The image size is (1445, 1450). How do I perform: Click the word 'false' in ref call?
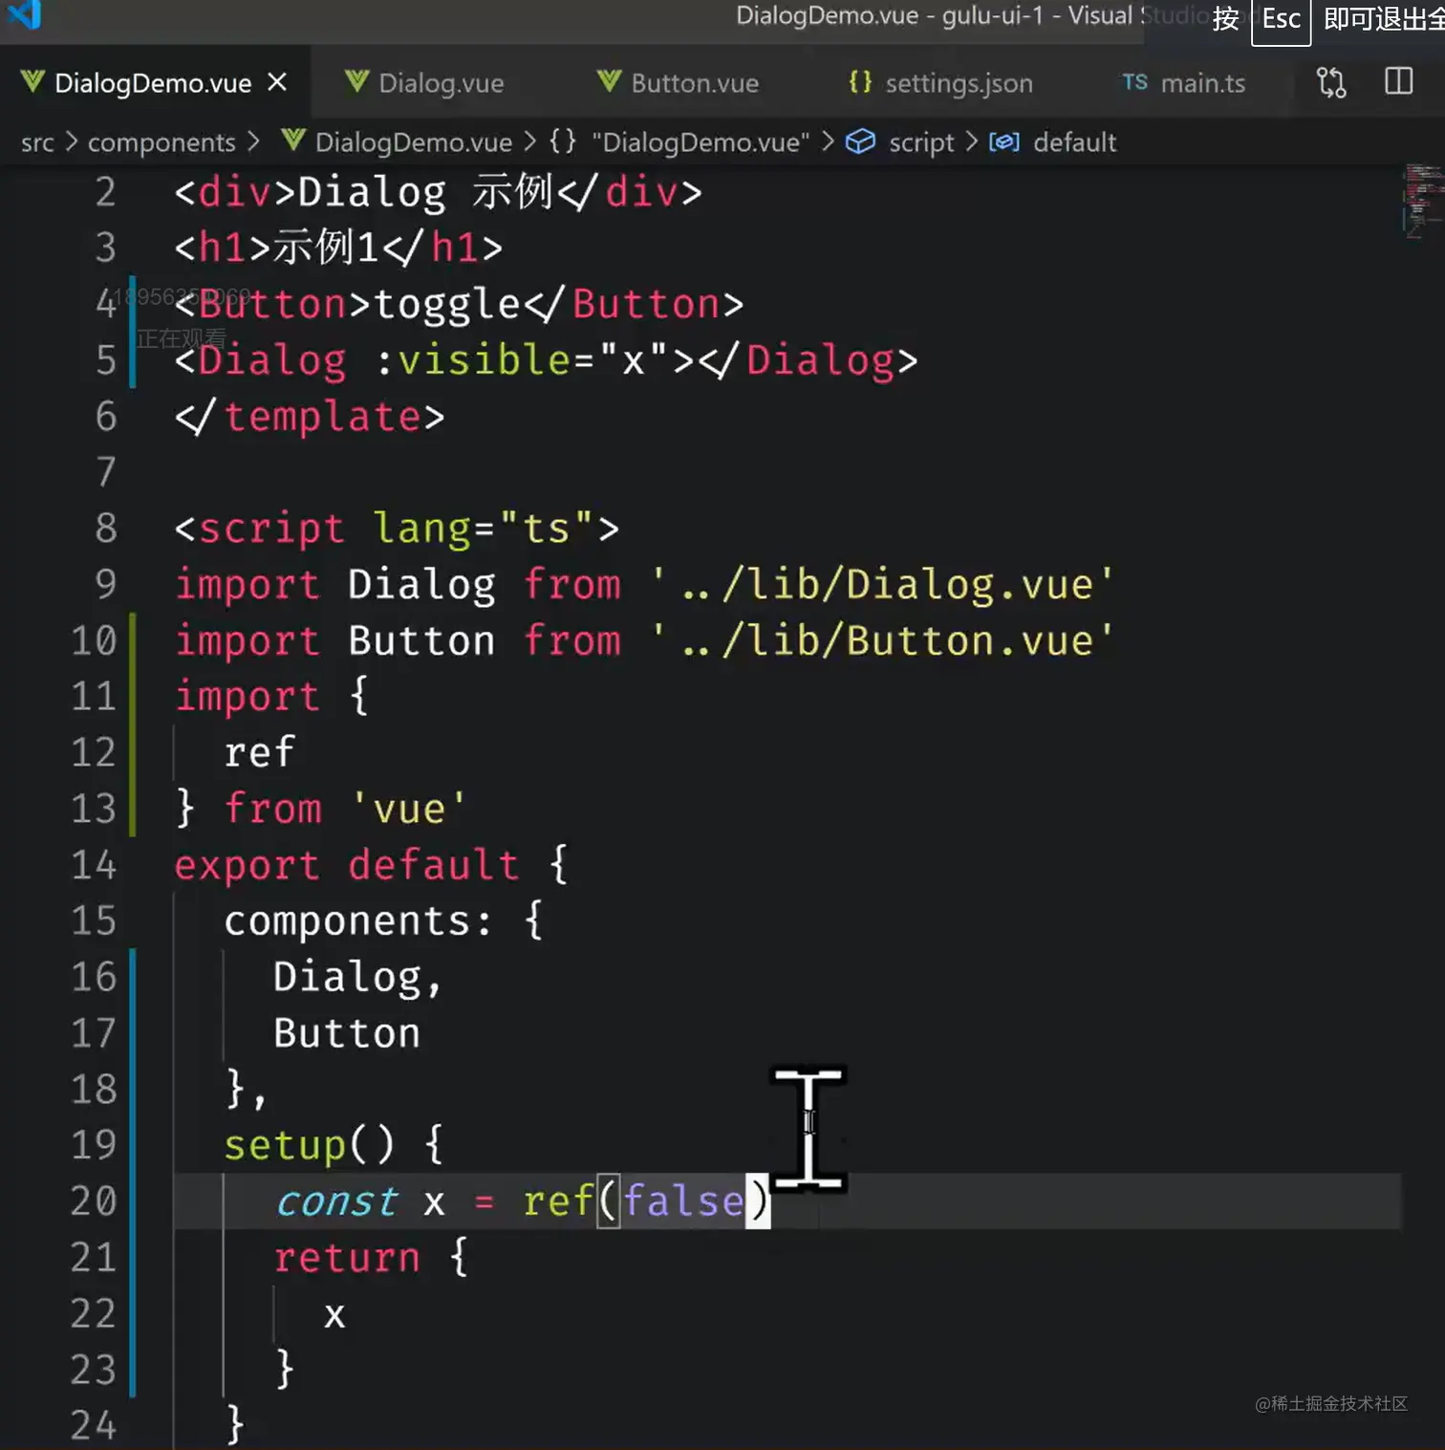683,1201
